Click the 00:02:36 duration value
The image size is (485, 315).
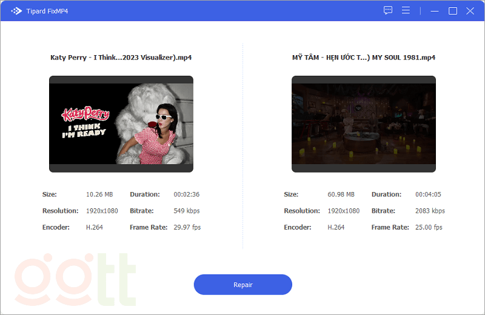tap(186, 194)
